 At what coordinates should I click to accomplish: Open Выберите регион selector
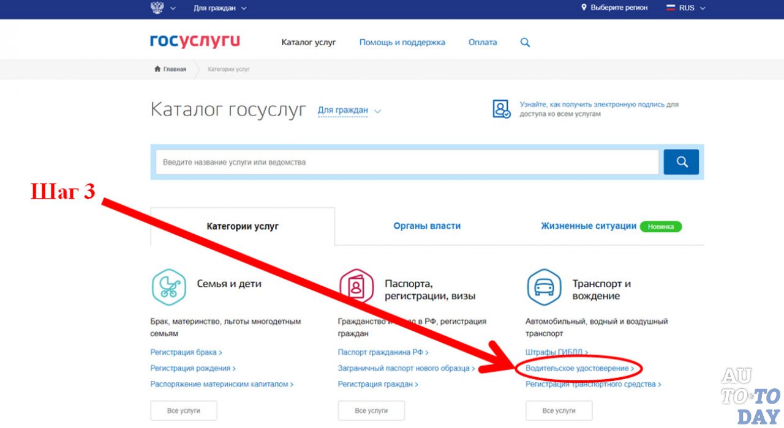619,8
